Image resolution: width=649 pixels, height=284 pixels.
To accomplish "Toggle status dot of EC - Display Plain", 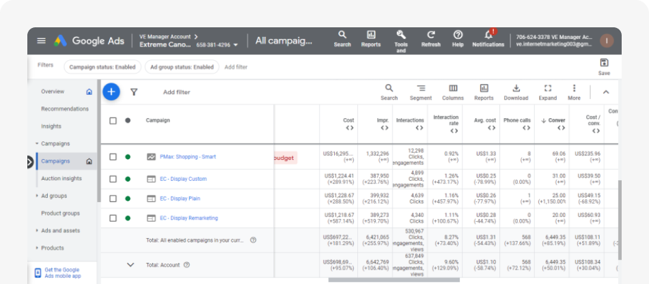I will point(128,199).
